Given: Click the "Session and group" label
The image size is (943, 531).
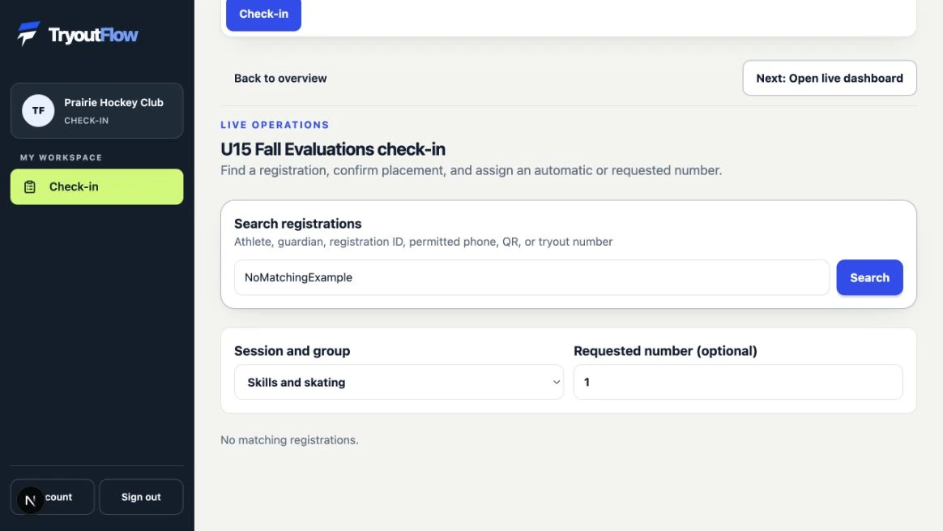Looking at the screenshot, I should (292, 351).
